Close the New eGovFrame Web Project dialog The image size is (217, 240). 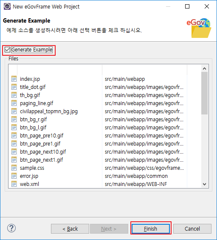(207, 6)
